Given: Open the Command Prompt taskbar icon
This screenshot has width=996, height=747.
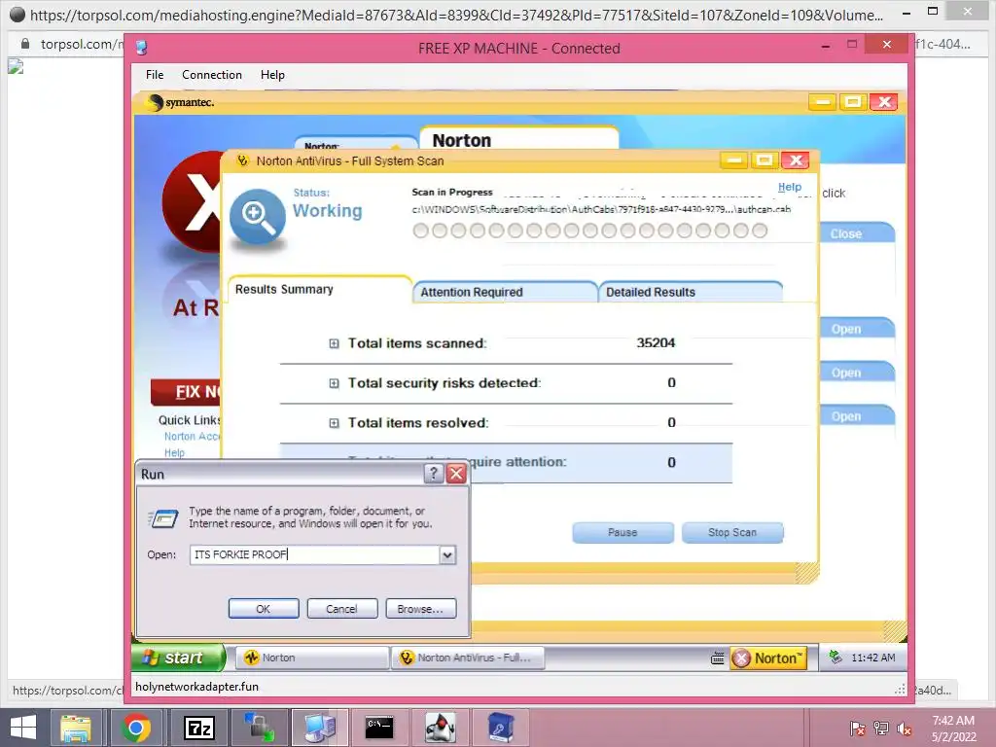Looking at the screenshot, I should point(379,728).
